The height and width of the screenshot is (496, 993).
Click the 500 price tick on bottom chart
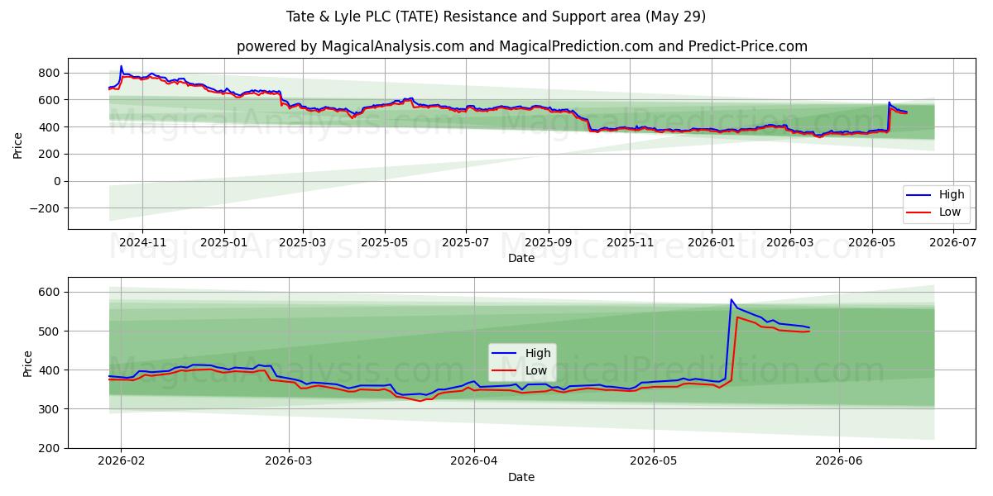tap(51, 331)
